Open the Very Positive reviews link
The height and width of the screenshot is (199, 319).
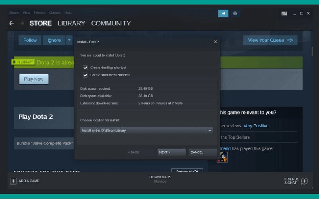(256, 126)
